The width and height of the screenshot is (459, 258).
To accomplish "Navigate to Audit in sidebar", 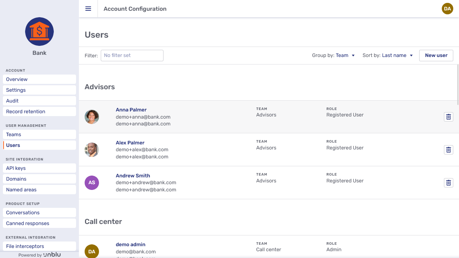I will coord(39,101).
